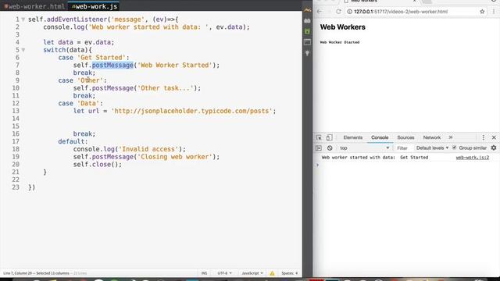Open the web-work.js:2 source link
This screenshot has height=281, width=500.
472,158
